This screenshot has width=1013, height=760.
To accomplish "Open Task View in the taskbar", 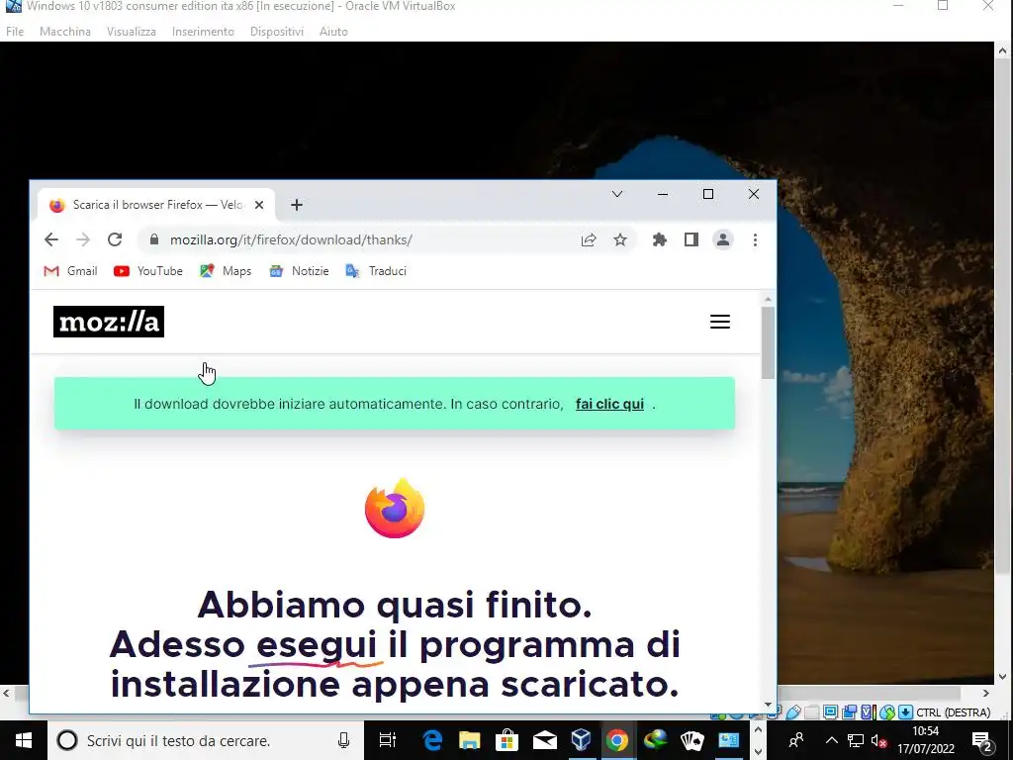I will click(x=387, y=740).
